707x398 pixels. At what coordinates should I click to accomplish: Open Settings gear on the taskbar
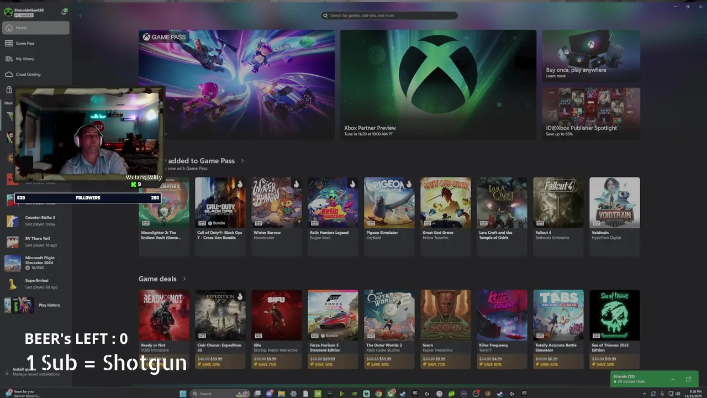click(293, 394)
